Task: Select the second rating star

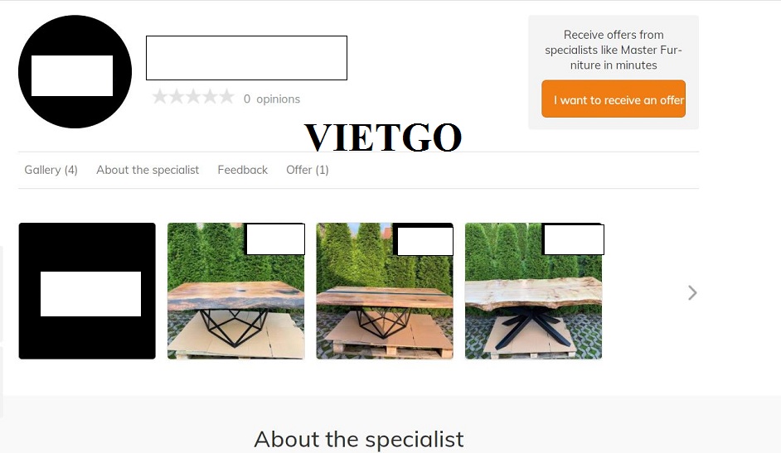Action: [177, 96]
